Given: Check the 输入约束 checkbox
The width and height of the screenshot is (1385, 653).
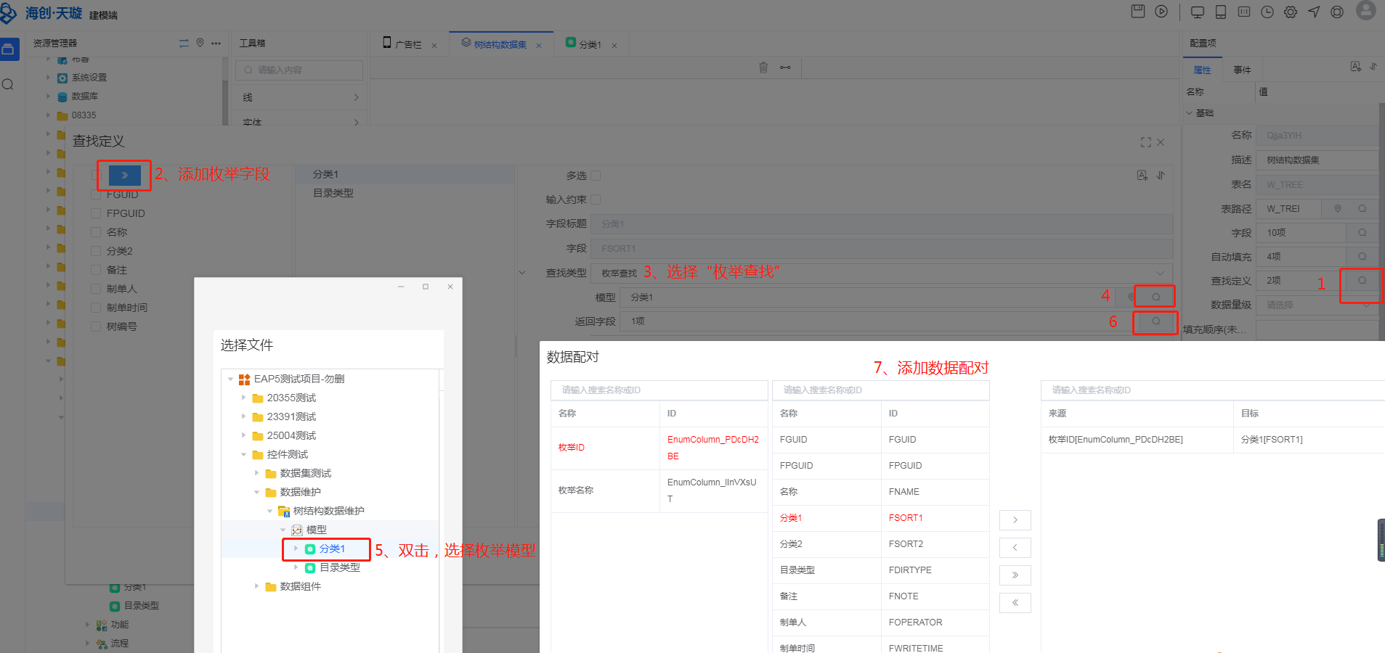Looking at the screenshot, I should [x=596, y=200].
